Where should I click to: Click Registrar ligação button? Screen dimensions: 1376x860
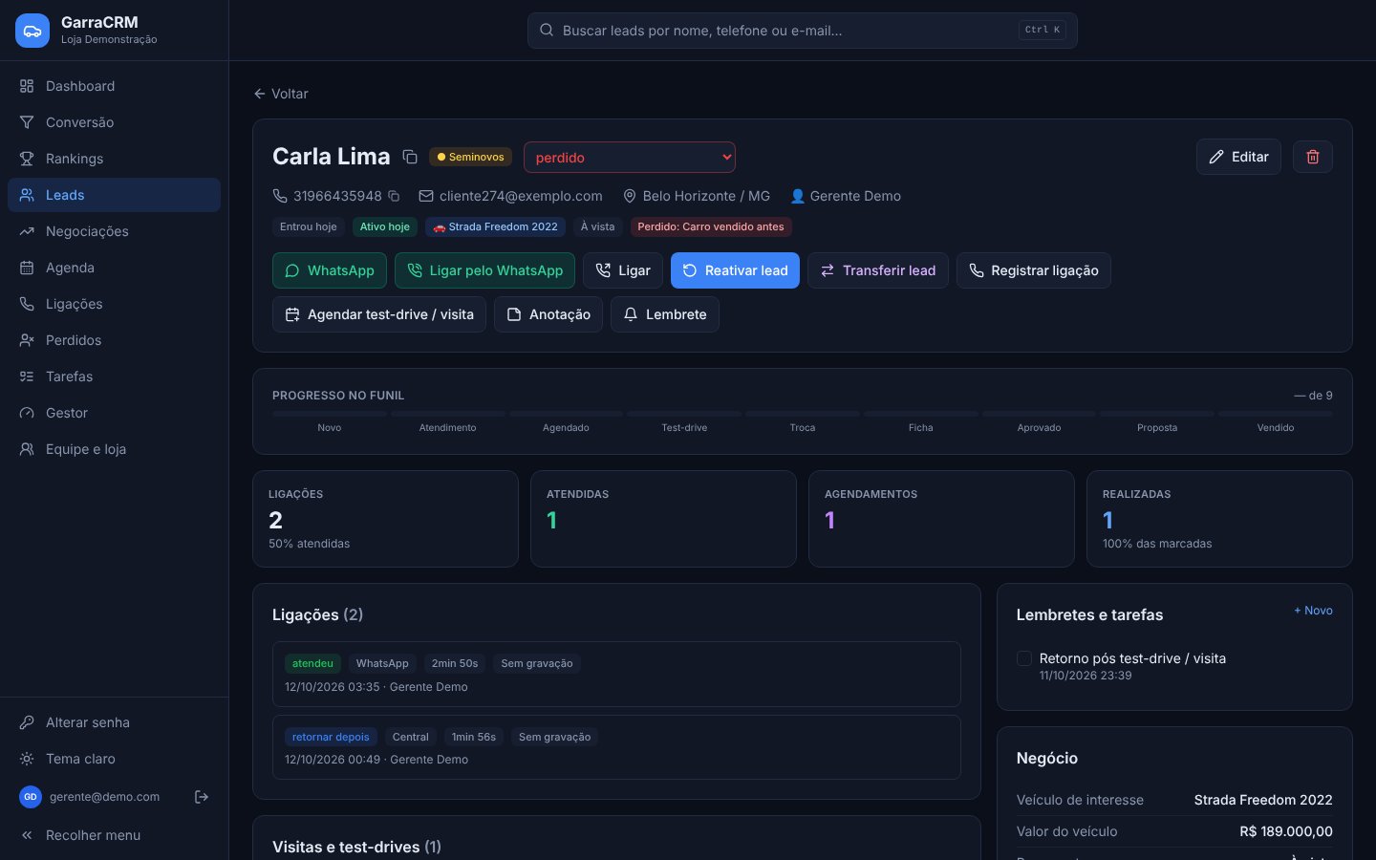(x=1034, y=270)
